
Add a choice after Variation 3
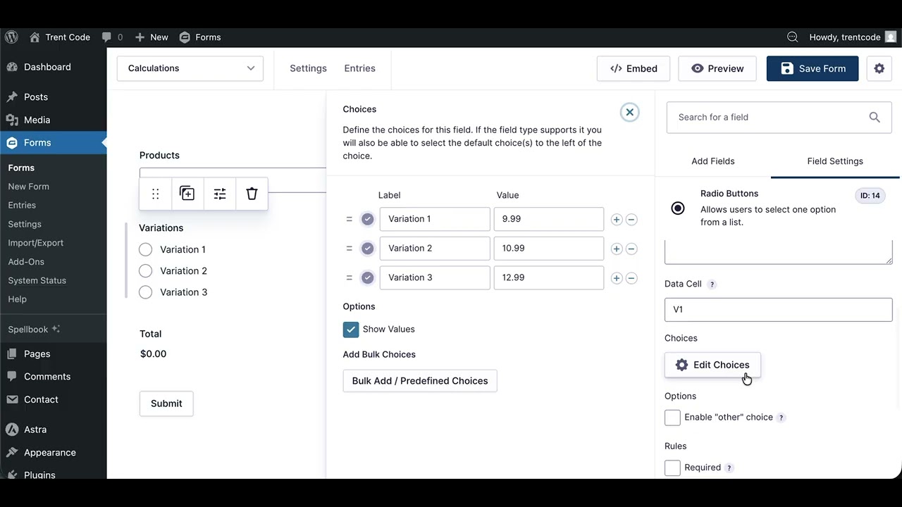pyautogui.click(x=617, y=278)
